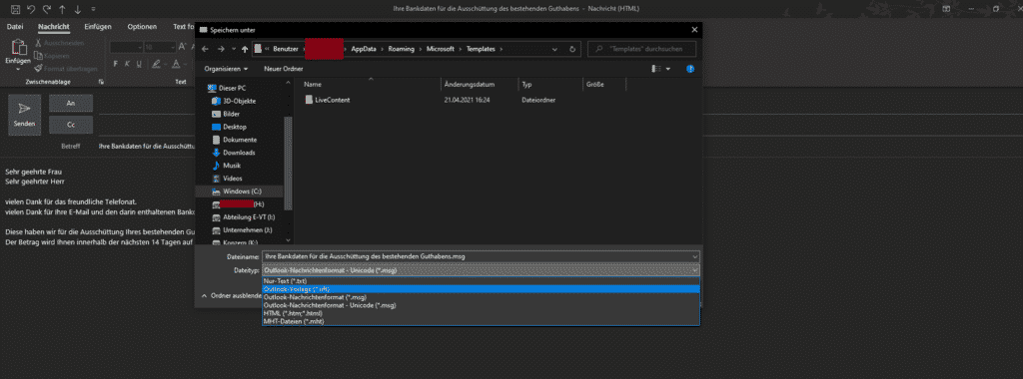Screen dimensions: 1023x379
Task: Click the Save icon in Outlook's quick access toolbar
Action: (x=16, y=9)
